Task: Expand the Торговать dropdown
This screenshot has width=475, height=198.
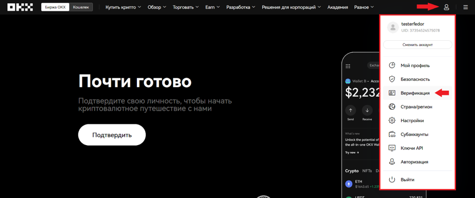Action: tap(186, 7)
